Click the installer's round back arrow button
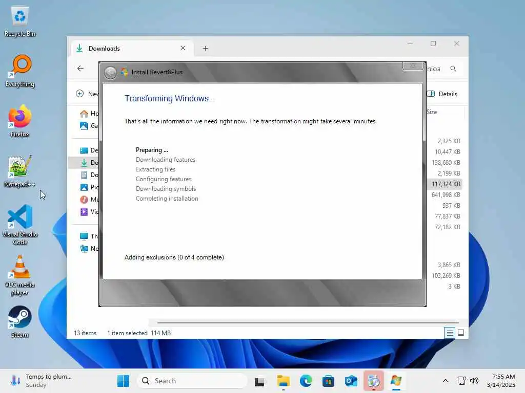Viewport: 525px width, 393px height. pyautogui.click(x=110, y=72)
